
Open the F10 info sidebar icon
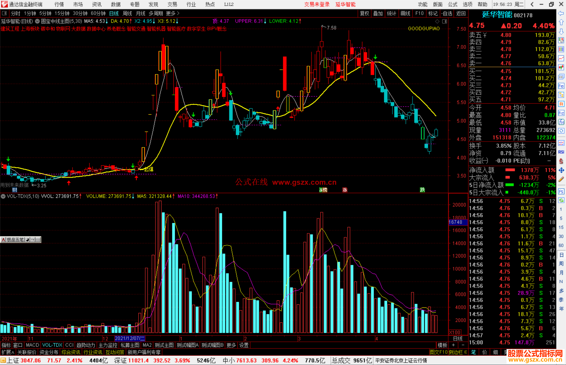click(561, 86)
